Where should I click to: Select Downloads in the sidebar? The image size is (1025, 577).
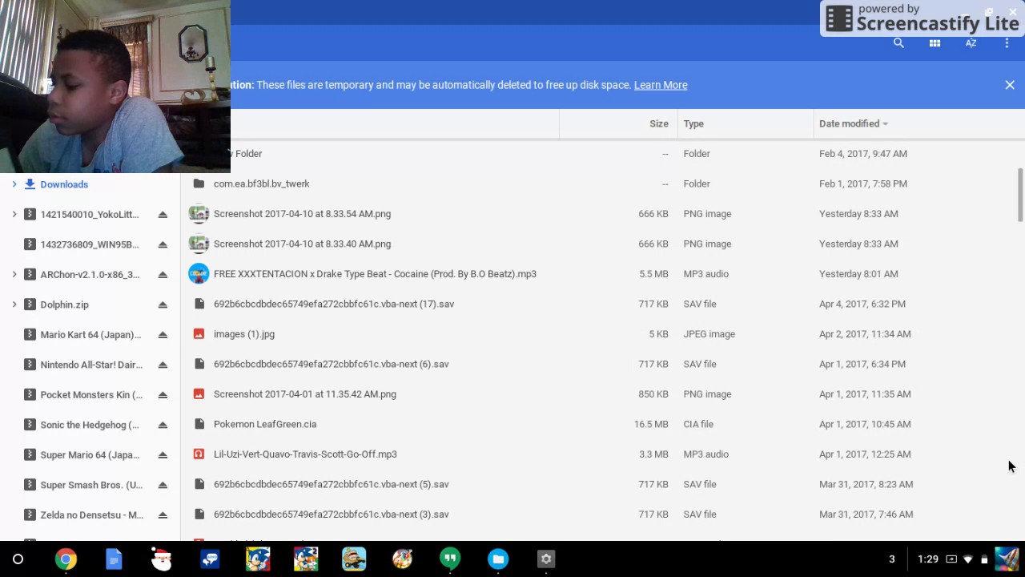(64, 184)
